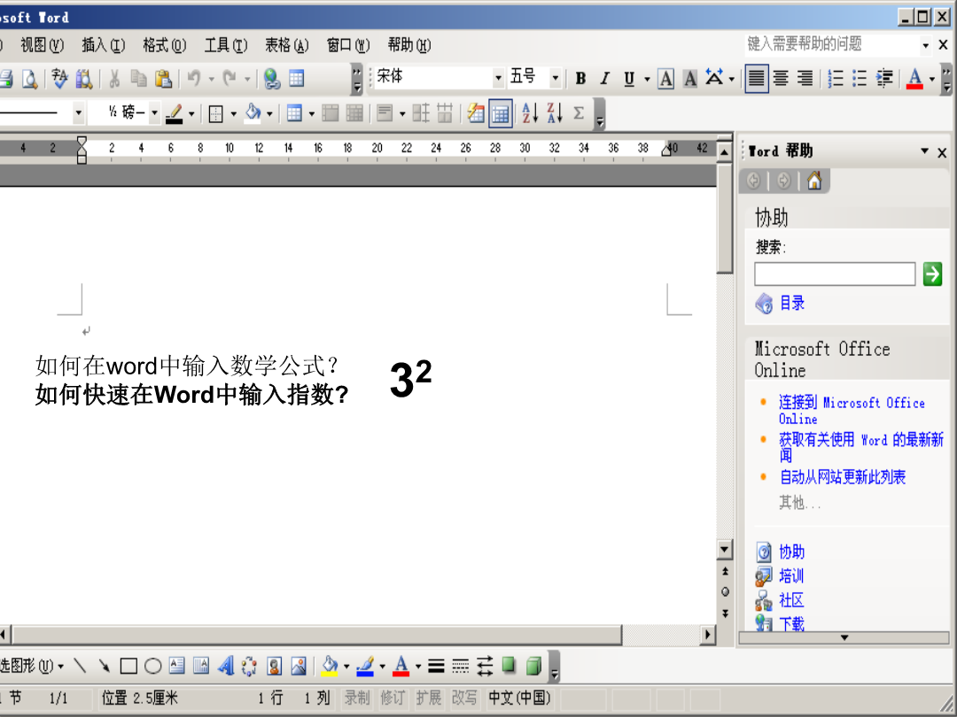Expand the insert table dropdown arrow

point(312,113)
